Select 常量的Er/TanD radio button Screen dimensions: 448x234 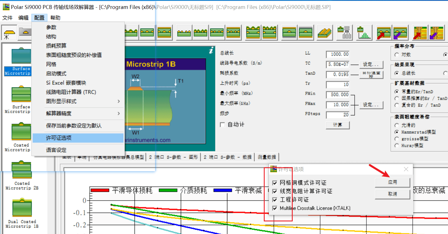(396, 92)
